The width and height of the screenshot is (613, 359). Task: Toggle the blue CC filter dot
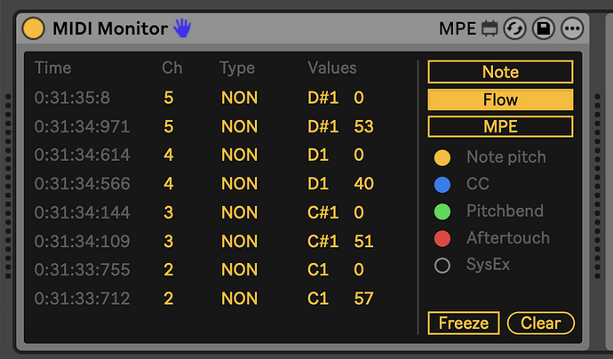pyautogui.click(x=442, y=185)
